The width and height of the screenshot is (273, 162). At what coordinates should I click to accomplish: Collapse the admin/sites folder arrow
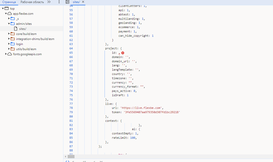tap(9, 24)
